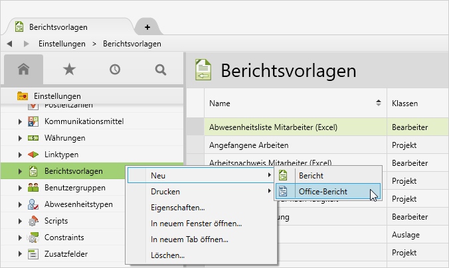Click the Einstellungen folder icon
This screenshot has width=449, height=268.
click(x=23, y=96)
